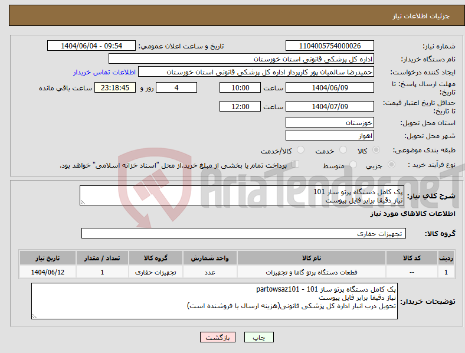Click the واحد شمارش column header
Image resolution: width=465 pixels, height=353 pixels.
click(209, 258)
